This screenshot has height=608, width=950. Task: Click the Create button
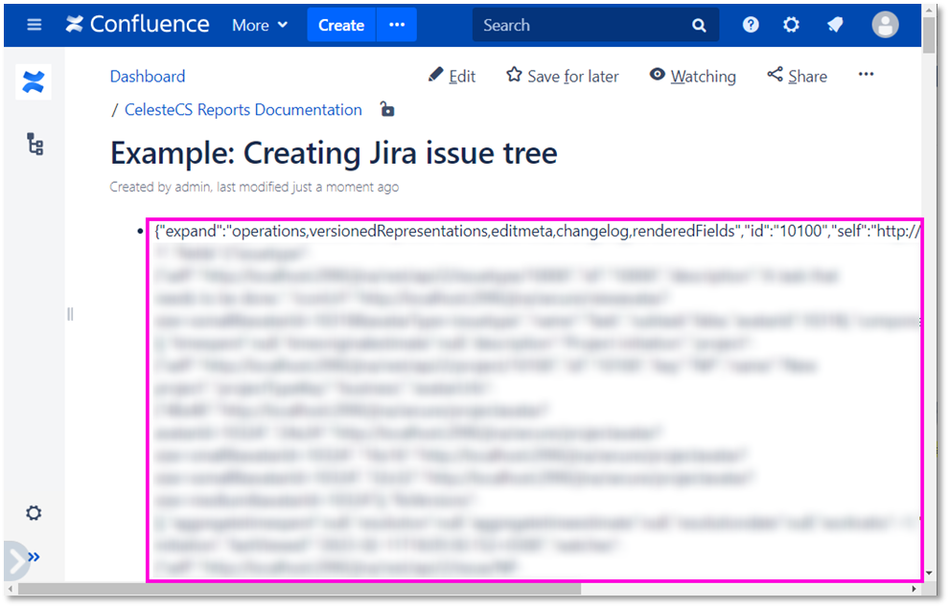341,26
